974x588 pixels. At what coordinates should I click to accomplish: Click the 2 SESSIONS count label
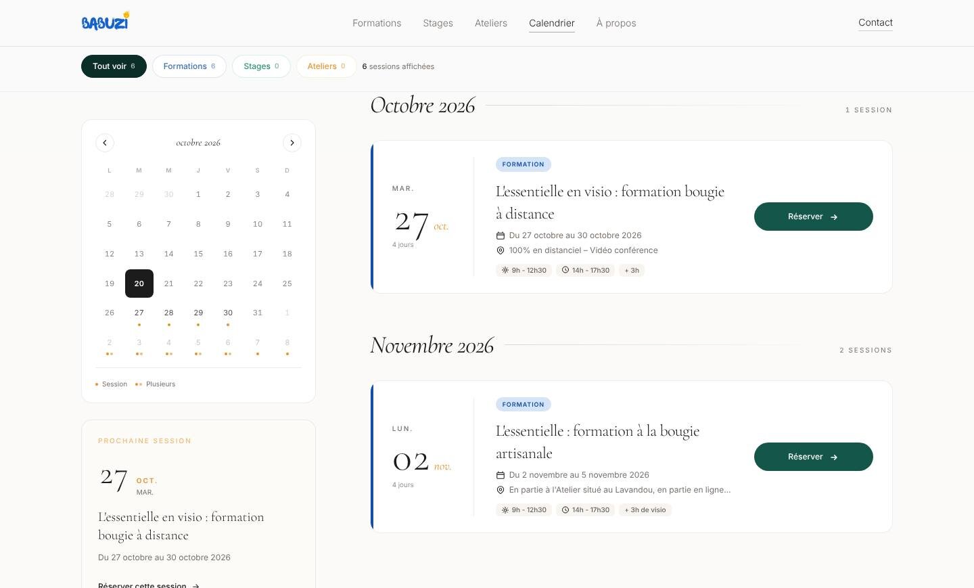pos(866,350)
